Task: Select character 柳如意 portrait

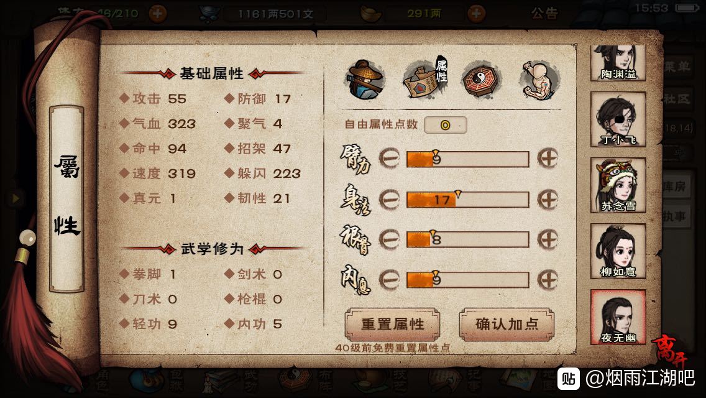Action: click(618, 251)
